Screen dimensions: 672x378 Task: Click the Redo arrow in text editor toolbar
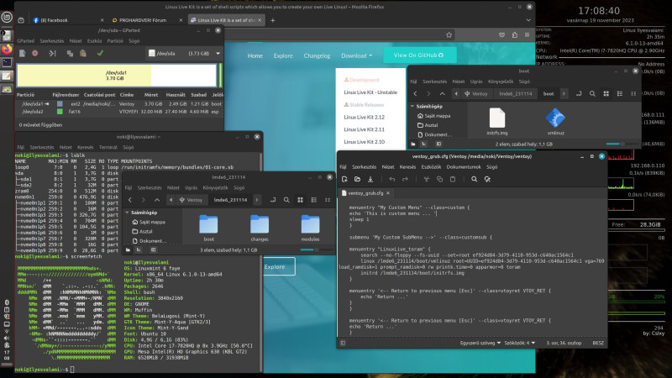405,179
